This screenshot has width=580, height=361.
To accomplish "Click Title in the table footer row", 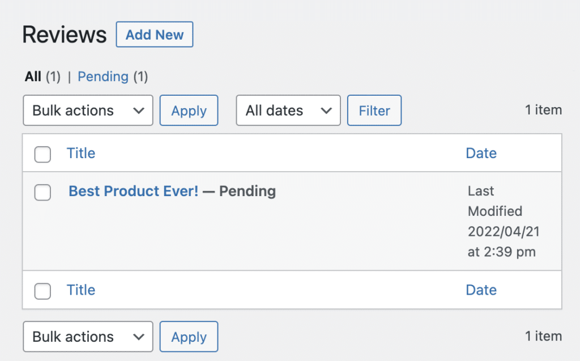I will coord(81,290).
